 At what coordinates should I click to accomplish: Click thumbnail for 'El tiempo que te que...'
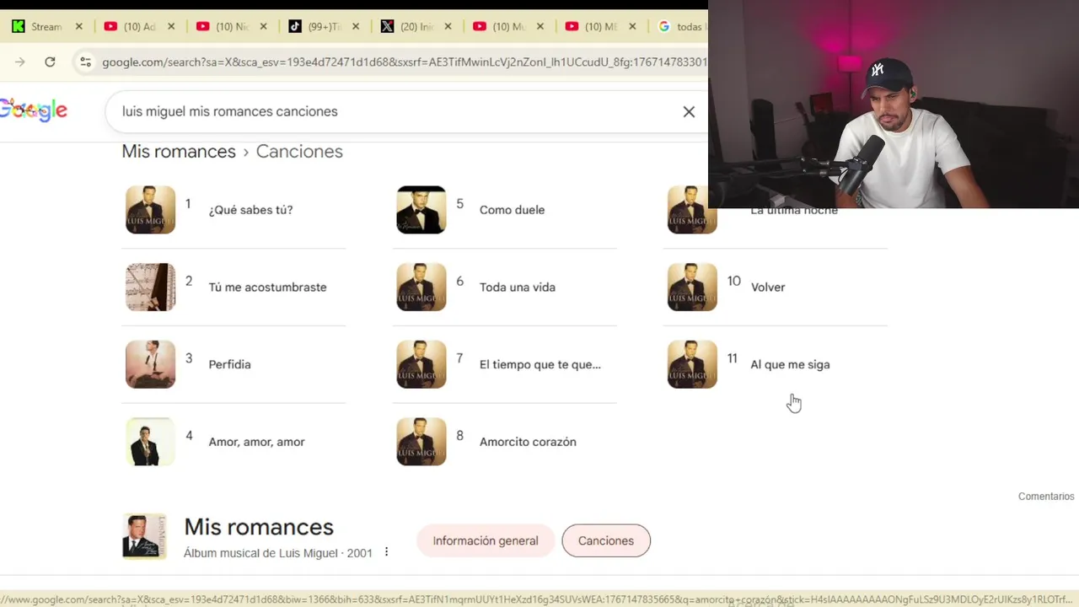(421, 364)
